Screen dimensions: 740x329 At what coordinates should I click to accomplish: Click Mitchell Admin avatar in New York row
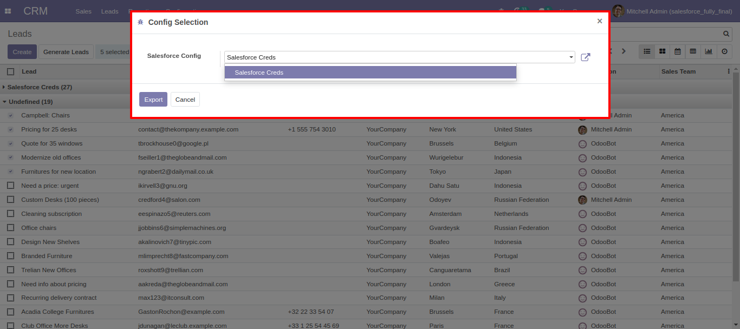click(583, 130)
